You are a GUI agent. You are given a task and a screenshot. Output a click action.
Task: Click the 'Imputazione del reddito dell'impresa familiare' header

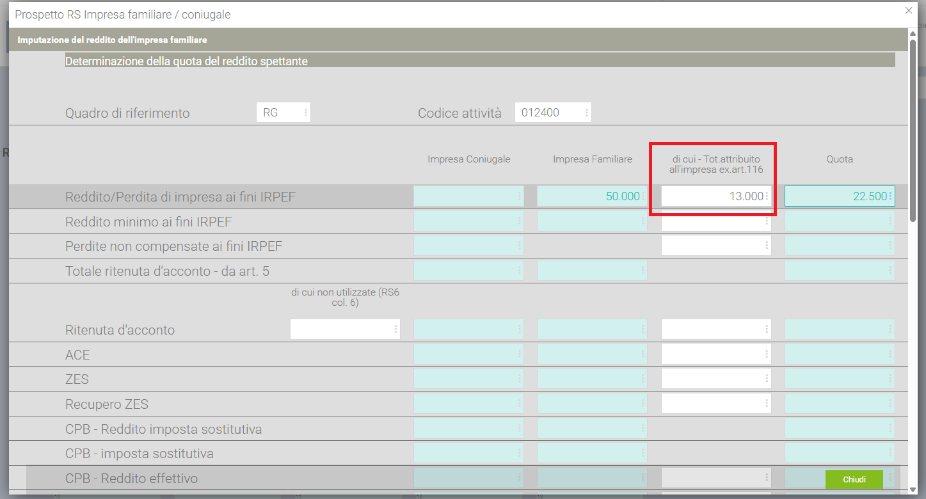pos(112,40)
